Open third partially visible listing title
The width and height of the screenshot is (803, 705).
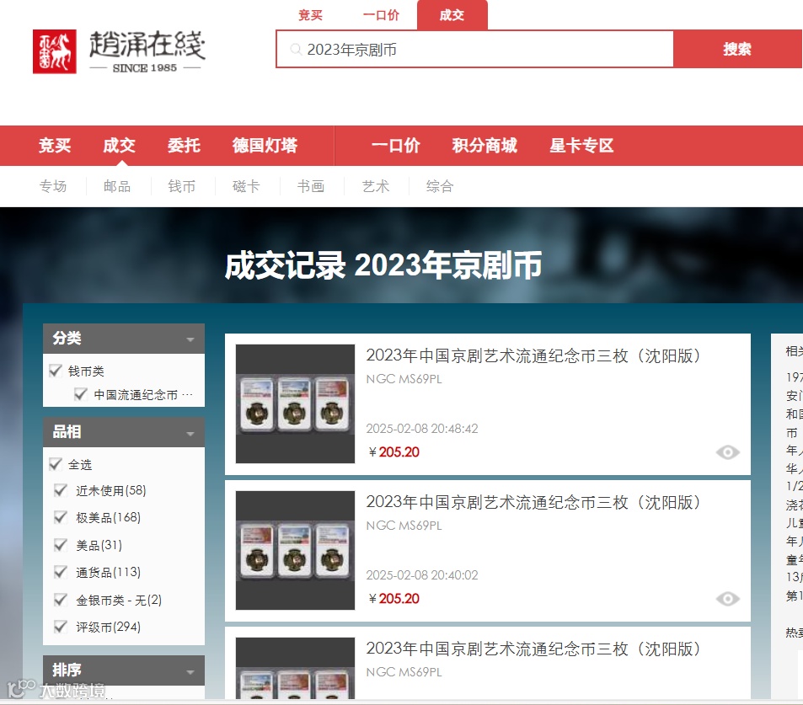533,649
